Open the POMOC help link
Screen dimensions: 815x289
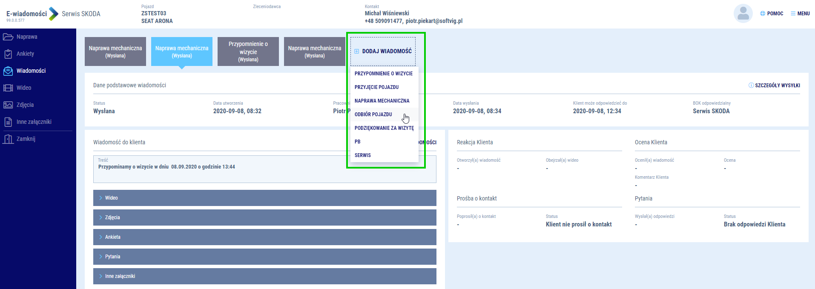(772, 14)
